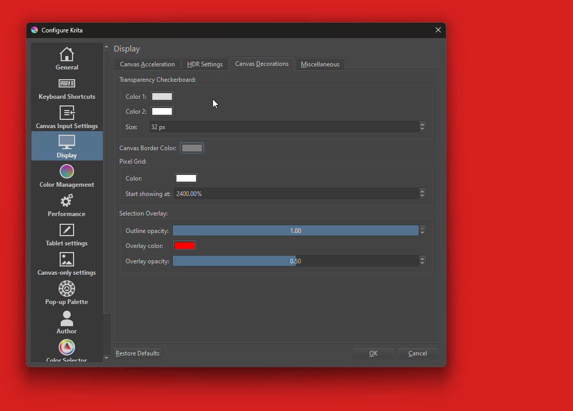Switch to the Canvas Acceleration tab
Viewport: 573px width, 411px height.
coord(147,64)
